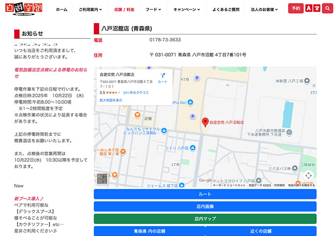The height and width of the screenshot is (236, 334).
Task: Click ホットヨガロイブ 八戸店 marker
Action: pyautogui.click(x=258, y=180)
